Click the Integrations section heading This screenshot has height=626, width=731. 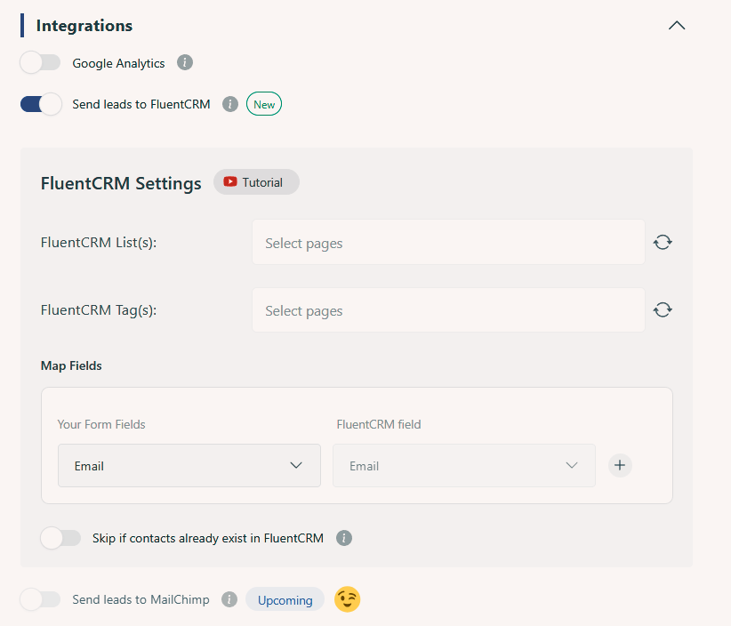point(84,26)
